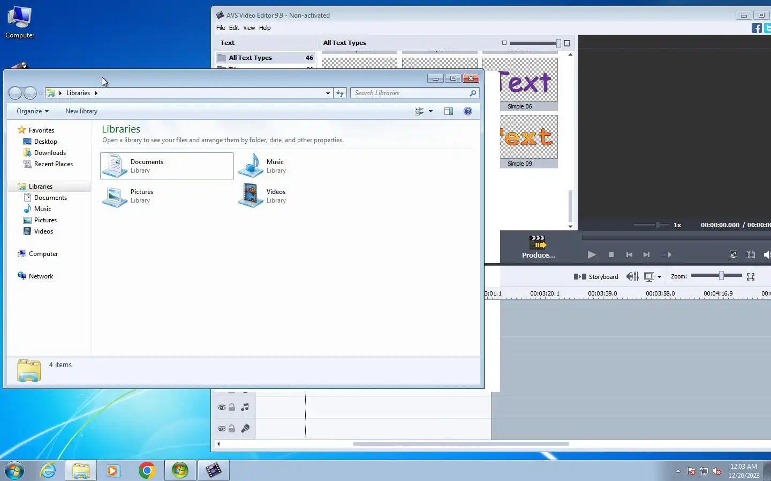
Task: Show hidden tray icons arrow
Action: (x=678, y=471)
